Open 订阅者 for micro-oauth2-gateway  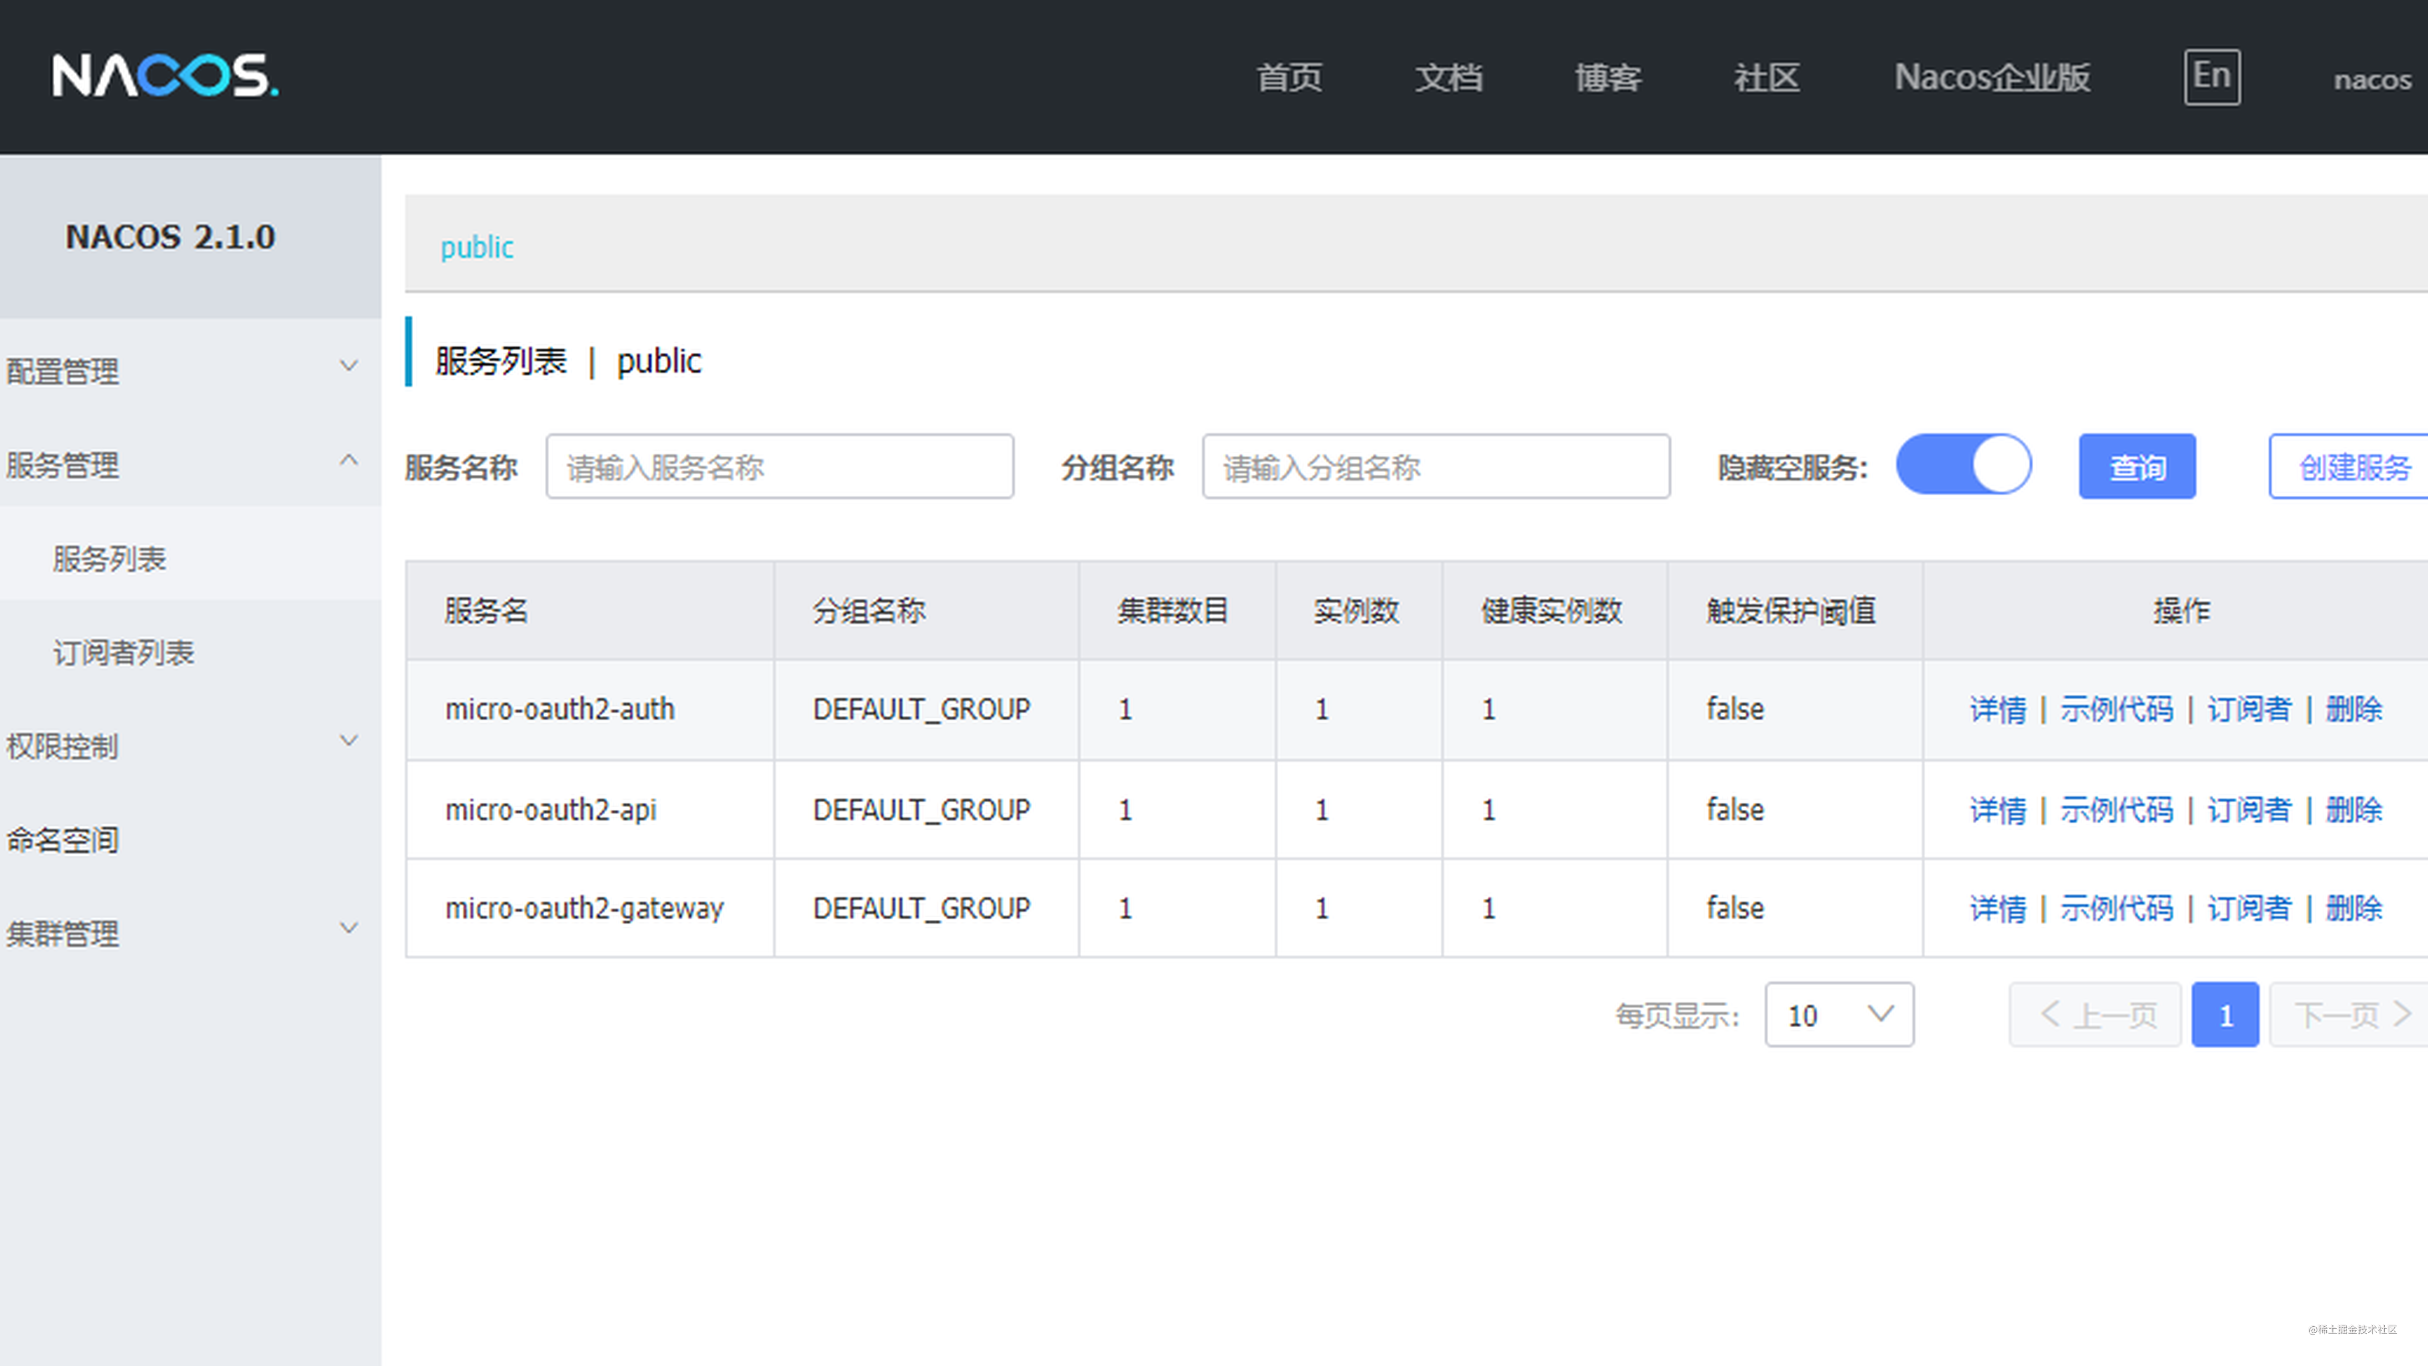click(x=2249, y=908)
